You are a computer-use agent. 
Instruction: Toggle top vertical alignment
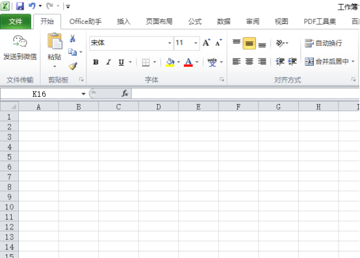[x=237, y=43]
